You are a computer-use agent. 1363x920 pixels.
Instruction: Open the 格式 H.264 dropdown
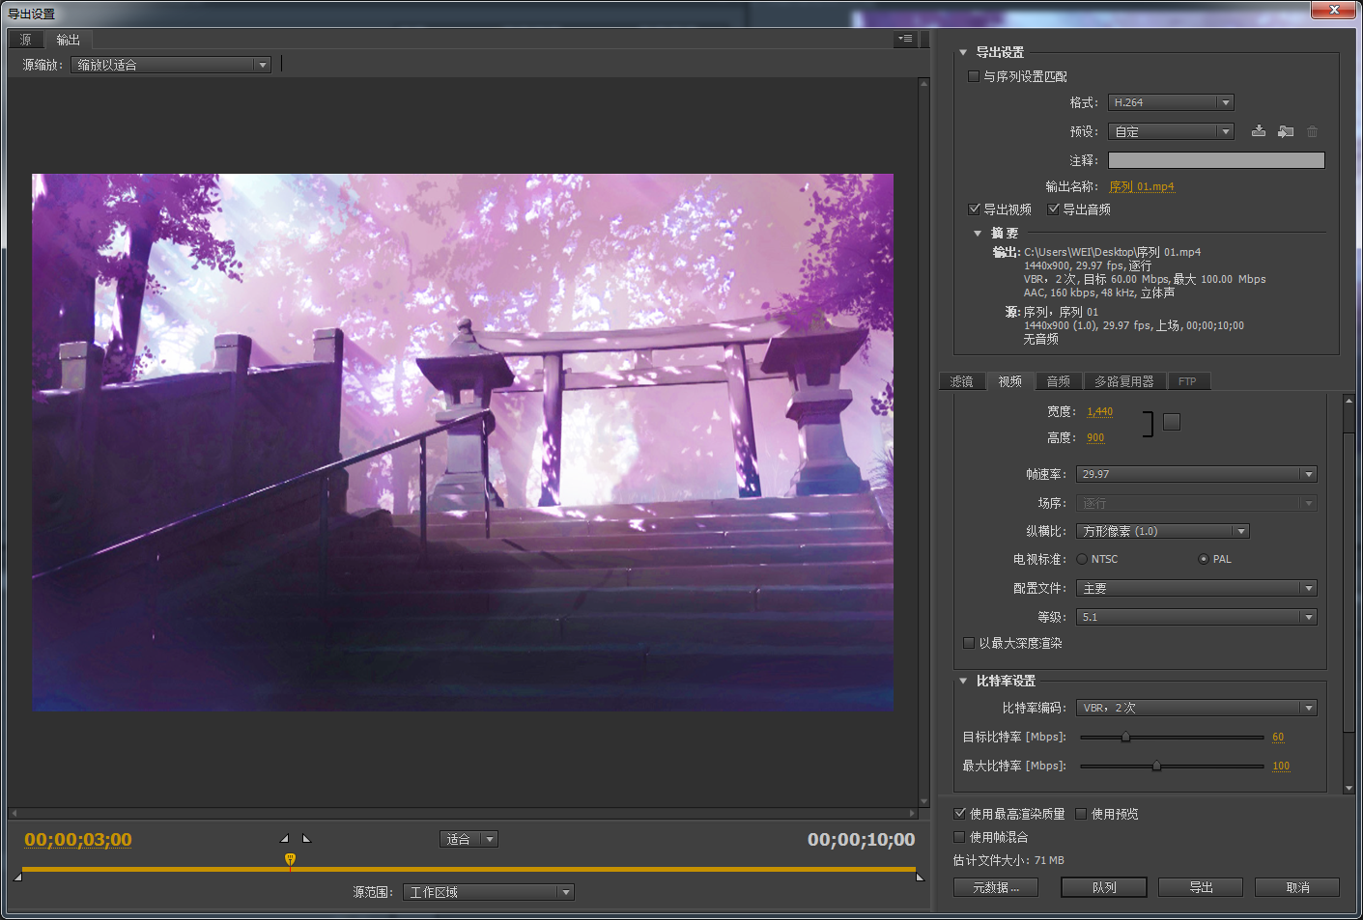[x=1171, y=102]
